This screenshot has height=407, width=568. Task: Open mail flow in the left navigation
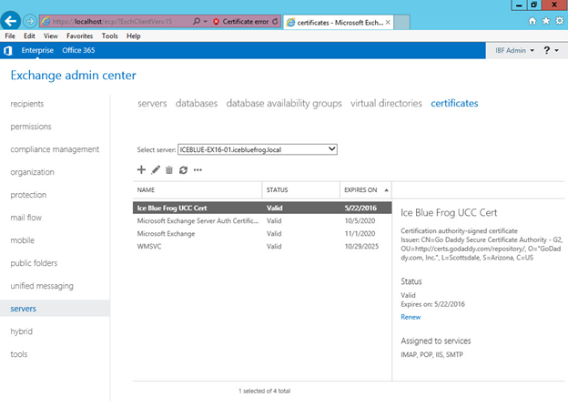click(x=26, y=218)
